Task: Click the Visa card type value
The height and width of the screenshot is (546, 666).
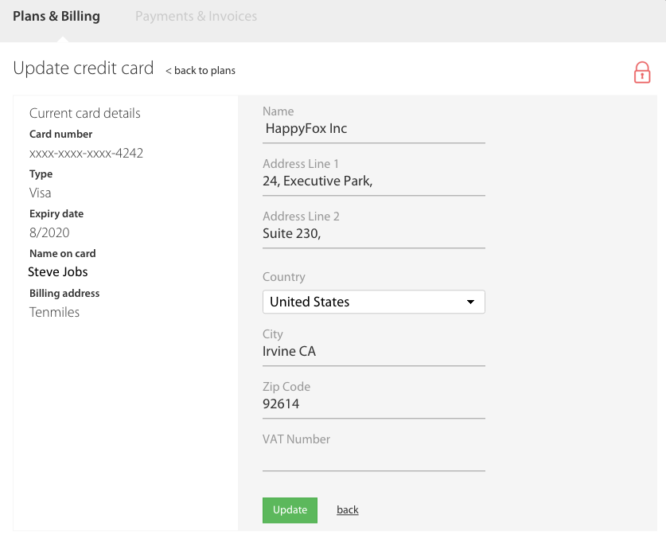Action: pyautogui.click(x=40, y=193)
